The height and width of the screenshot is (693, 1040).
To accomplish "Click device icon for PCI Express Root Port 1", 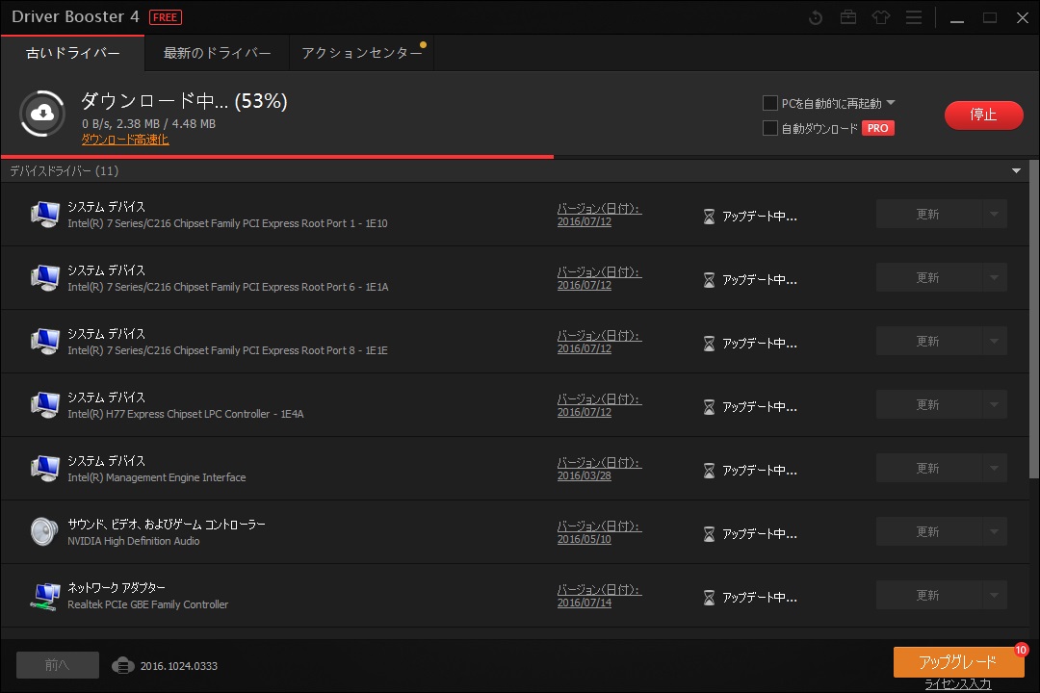I will tap(44, 215).
